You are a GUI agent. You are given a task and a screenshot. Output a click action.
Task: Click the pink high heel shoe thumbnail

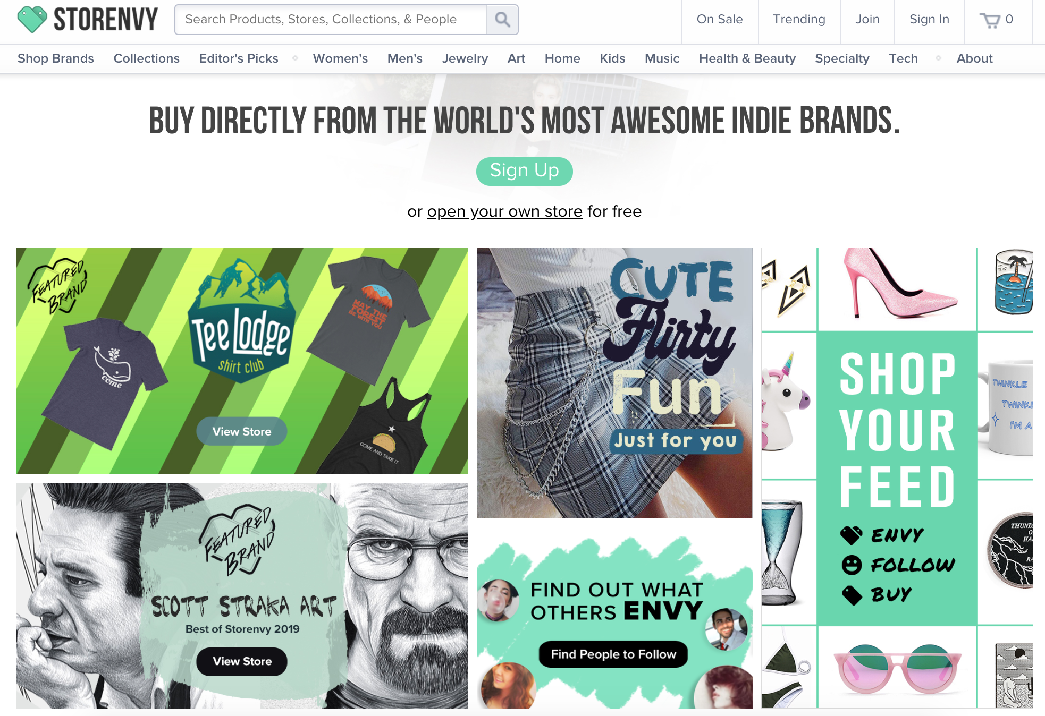click(x=897, y=288)
